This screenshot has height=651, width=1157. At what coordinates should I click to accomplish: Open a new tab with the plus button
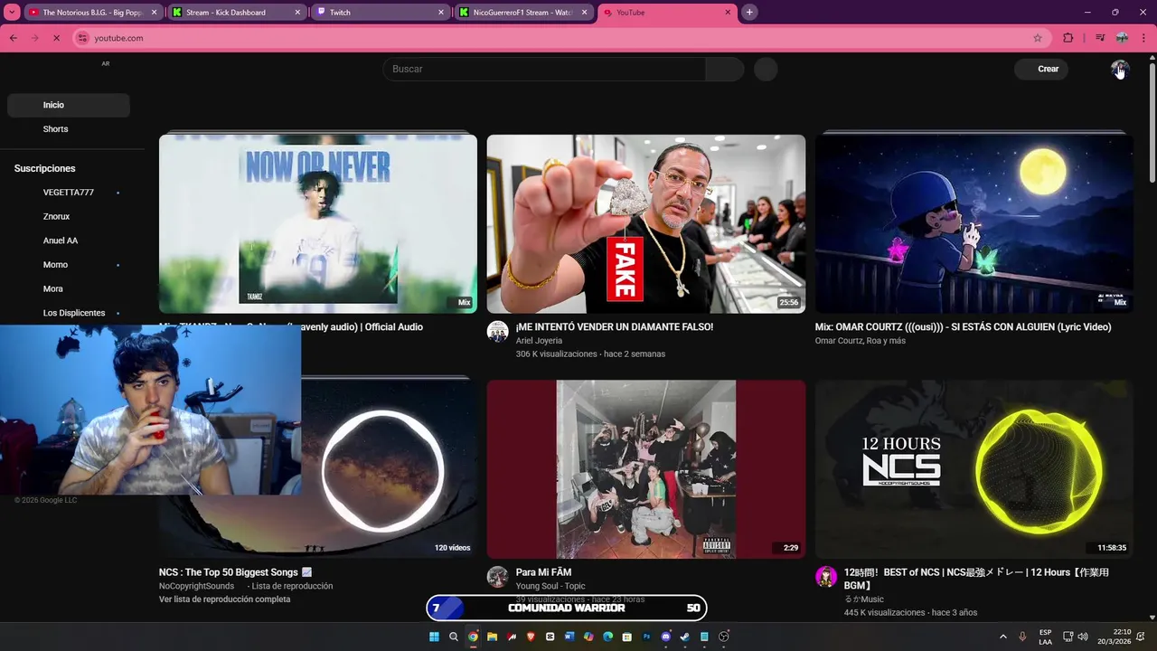point(749,13)
